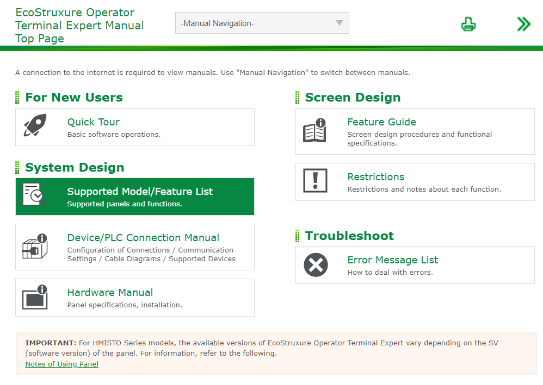Click the Quick Tour rocket icon
The height and width of the screenshot is (385, 543).
click(x=35, y=125)
